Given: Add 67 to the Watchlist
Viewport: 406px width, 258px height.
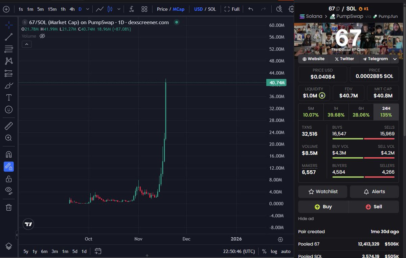Looking at the screenshot, I should [322, 192].
